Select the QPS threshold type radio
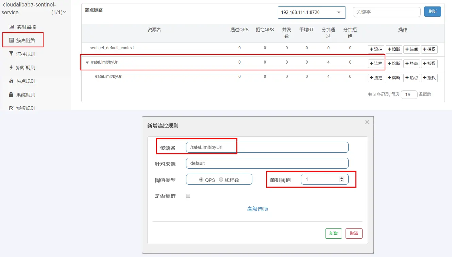The height and width of the screenshot is (257, 452). pos(201,179)
